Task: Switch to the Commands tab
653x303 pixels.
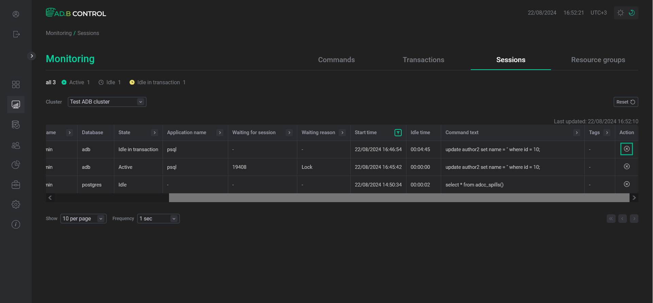Action: (336, 60)
